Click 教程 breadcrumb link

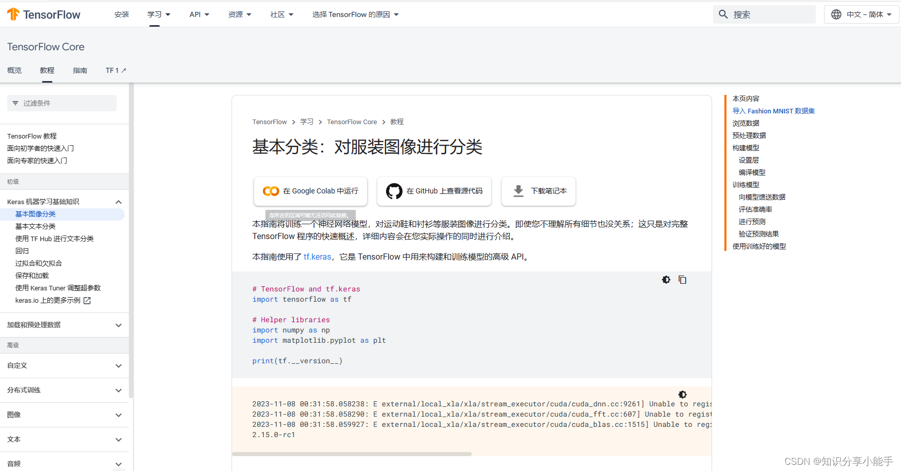point(397,122)
